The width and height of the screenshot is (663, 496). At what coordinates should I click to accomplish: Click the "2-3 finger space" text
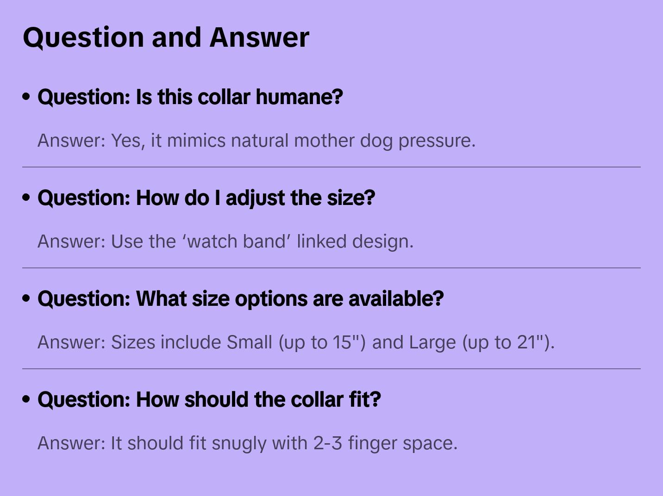coord(384,443)
